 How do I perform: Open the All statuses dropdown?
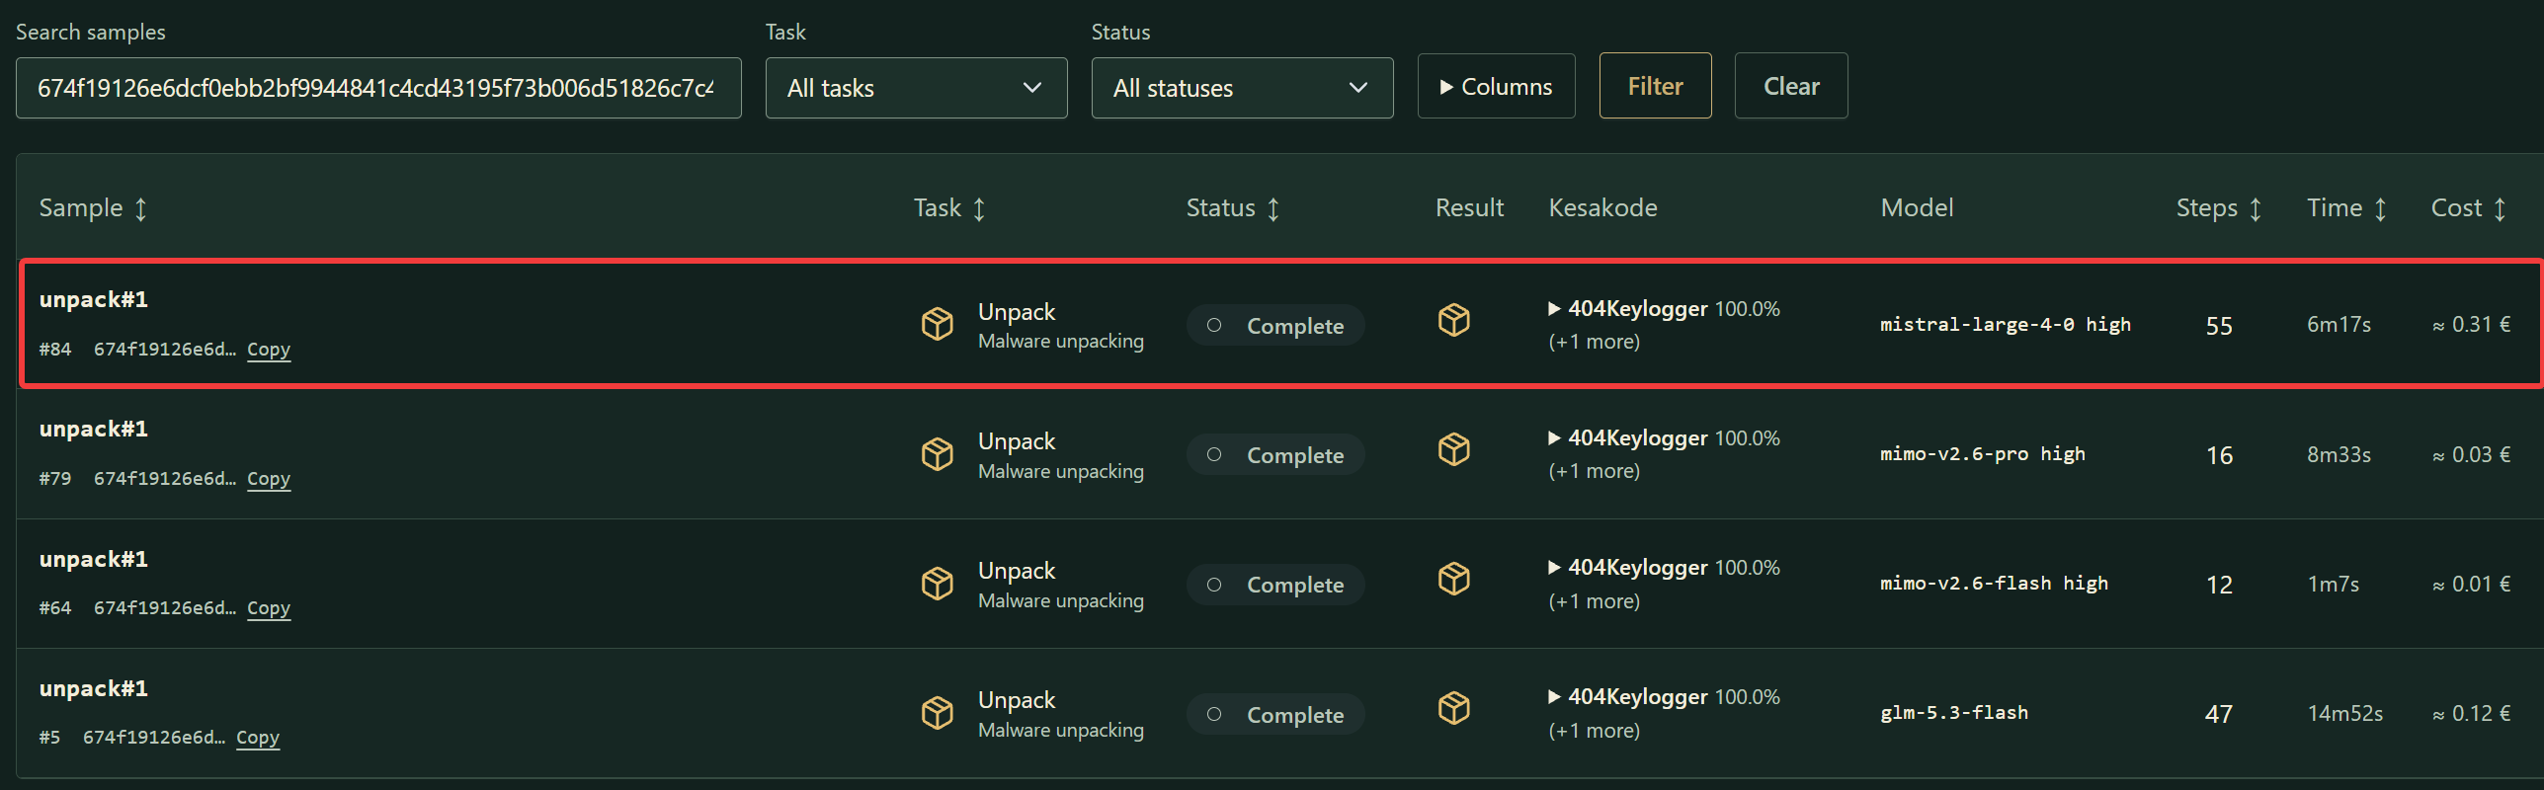(1242, 88)
